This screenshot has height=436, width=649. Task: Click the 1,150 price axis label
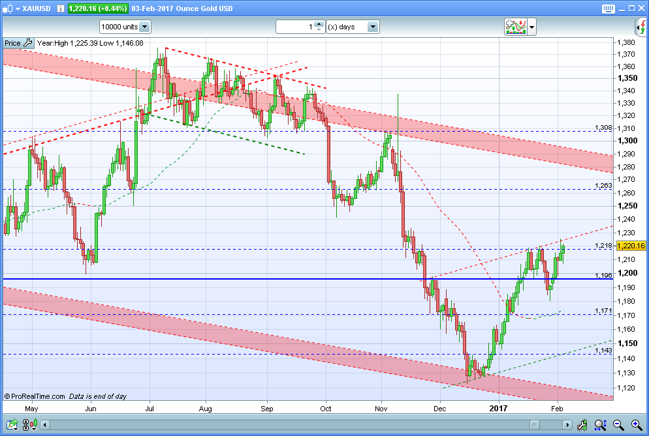pos(627,343)
